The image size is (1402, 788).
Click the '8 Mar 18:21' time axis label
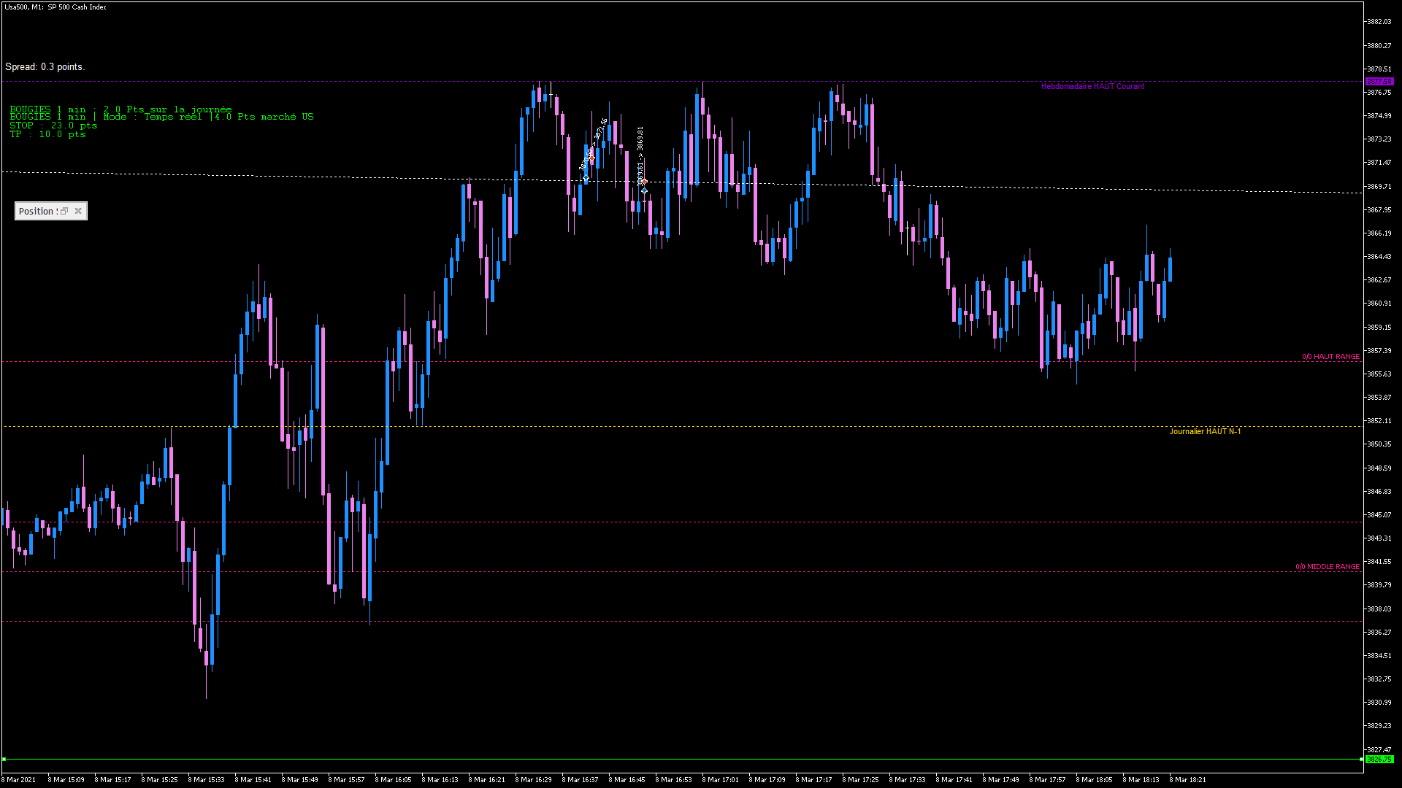coord(1187,779)
